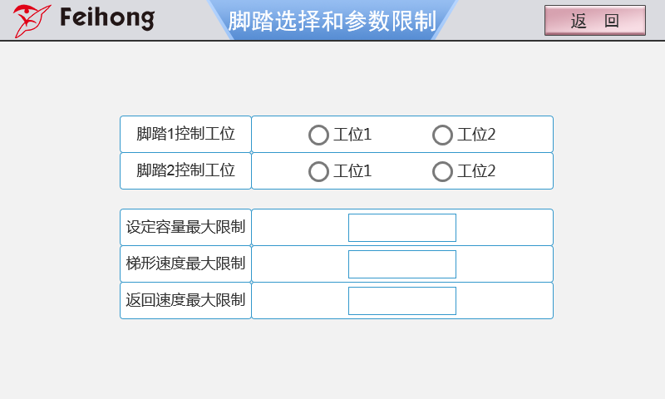Click the 脚踏2控制工位 label cell
Viewport: 665px width, 399px height.
[x=185, y=170]
